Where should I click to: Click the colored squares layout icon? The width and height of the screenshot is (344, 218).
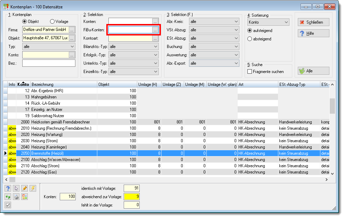(x=25, y=197)
